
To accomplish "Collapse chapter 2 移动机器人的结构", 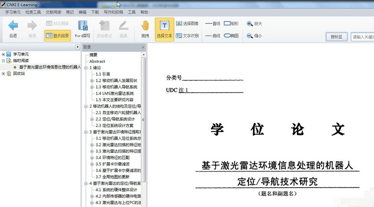I will tap(86, 106).
